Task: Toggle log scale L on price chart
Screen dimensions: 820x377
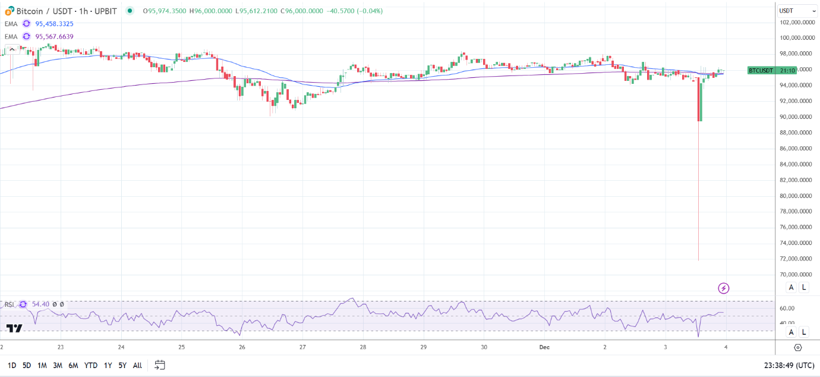Action: point(804,288)
